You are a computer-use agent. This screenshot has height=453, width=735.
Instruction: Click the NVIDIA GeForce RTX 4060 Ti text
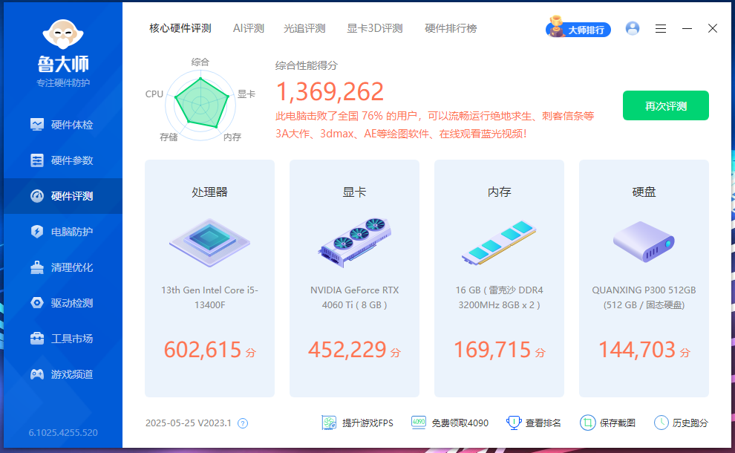tap(354, 297)
